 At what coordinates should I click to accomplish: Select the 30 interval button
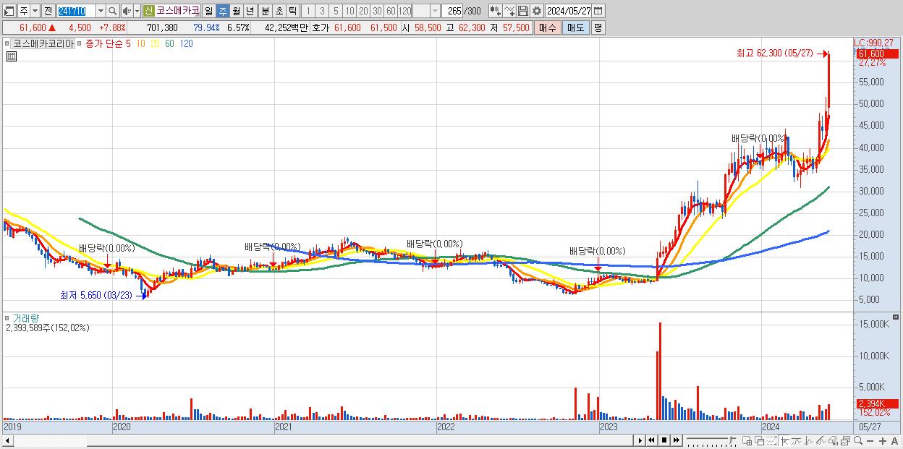(x=377, y=11)
